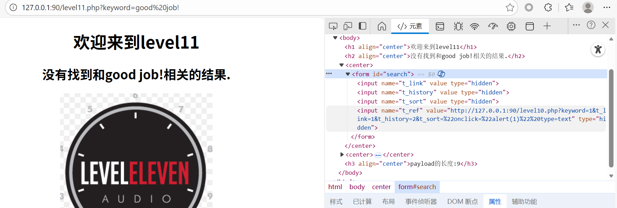
Task: Click the Level Eleven Audio logo image
Action: 136,151
